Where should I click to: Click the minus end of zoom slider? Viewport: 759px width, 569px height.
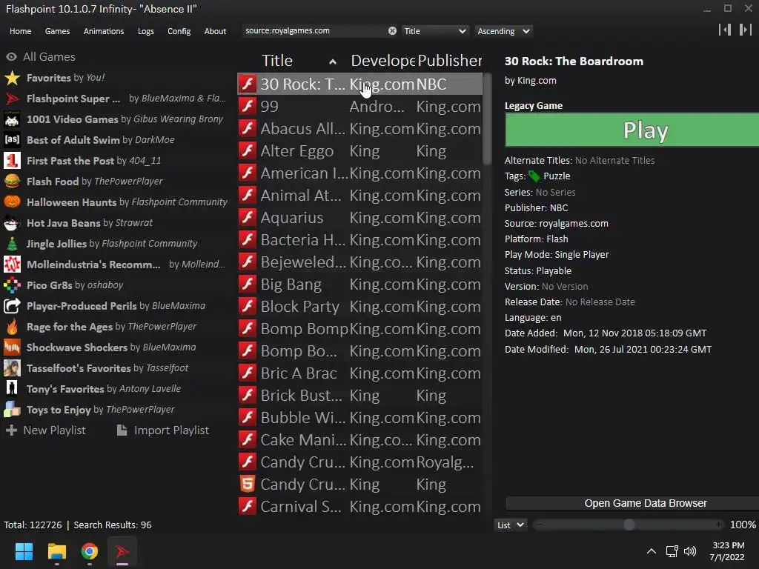(x=540, y=525)
